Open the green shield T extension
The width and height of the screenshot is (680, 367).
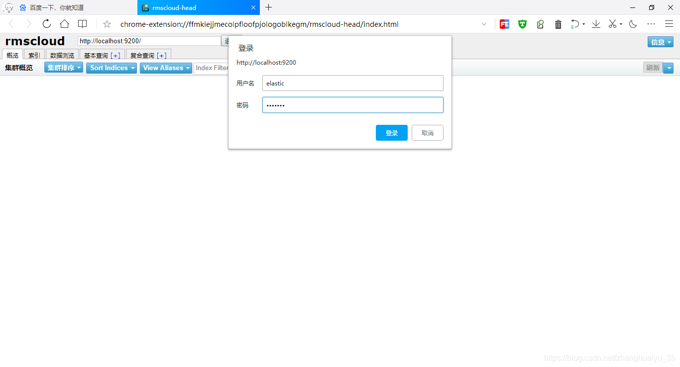point(522,24)
